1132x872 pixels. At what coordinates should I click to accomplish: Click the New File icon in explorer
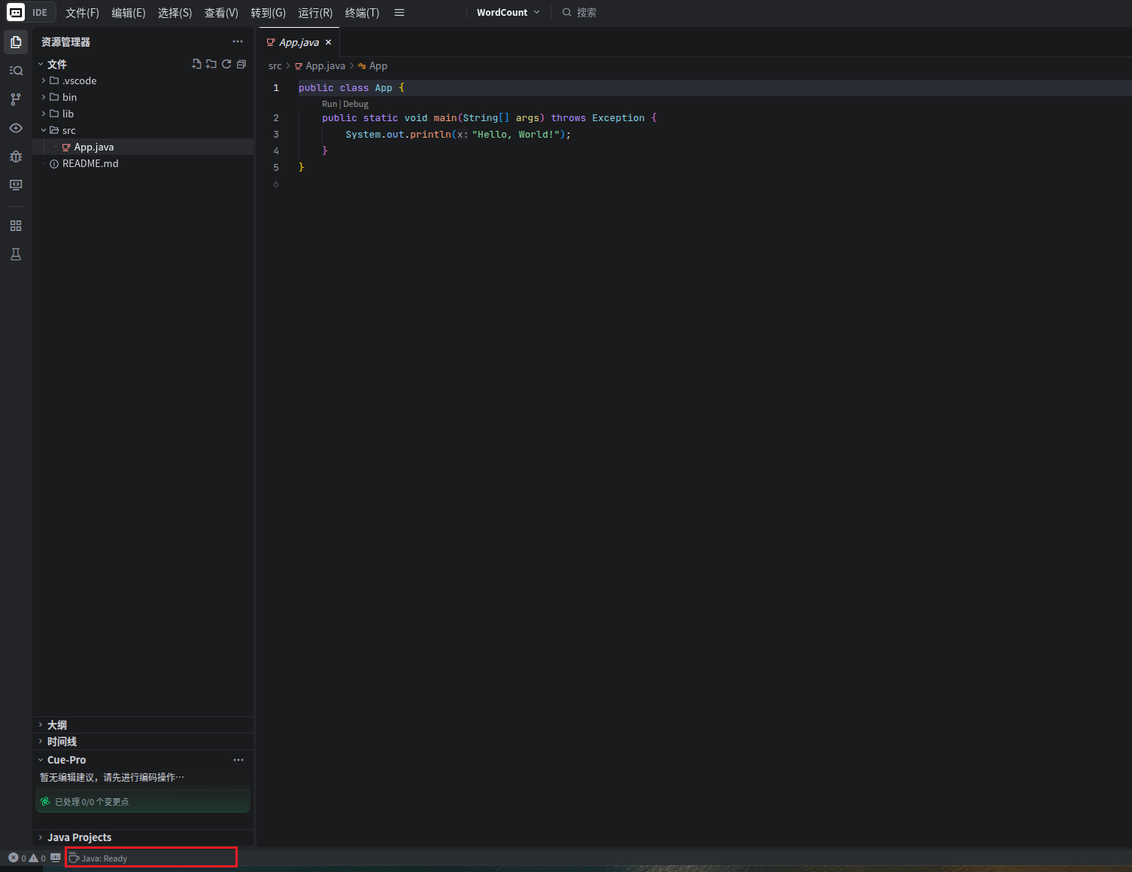click(196, 64)
